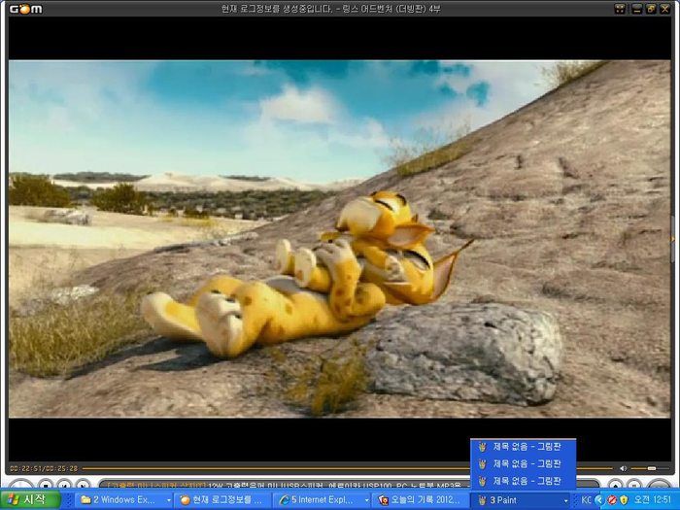
Task: Open the yellow security shield tray icon
Action: [624, 500]
